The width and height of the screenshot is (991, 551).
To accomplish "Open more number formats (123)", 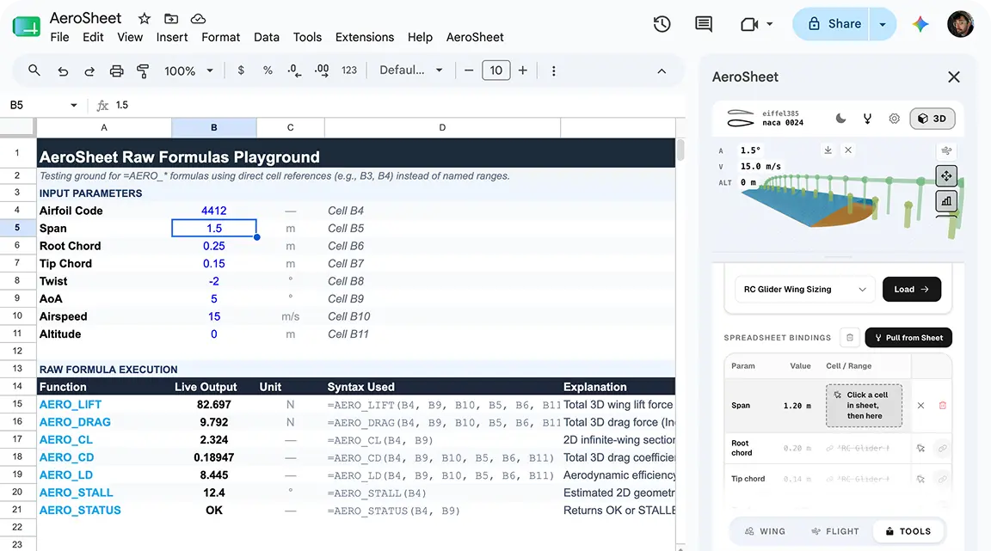I will click(349, 70).
